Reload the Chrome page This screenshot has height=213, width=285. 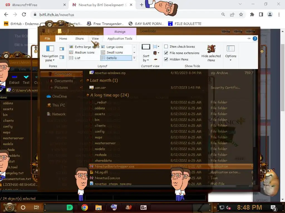pos(24,14)
